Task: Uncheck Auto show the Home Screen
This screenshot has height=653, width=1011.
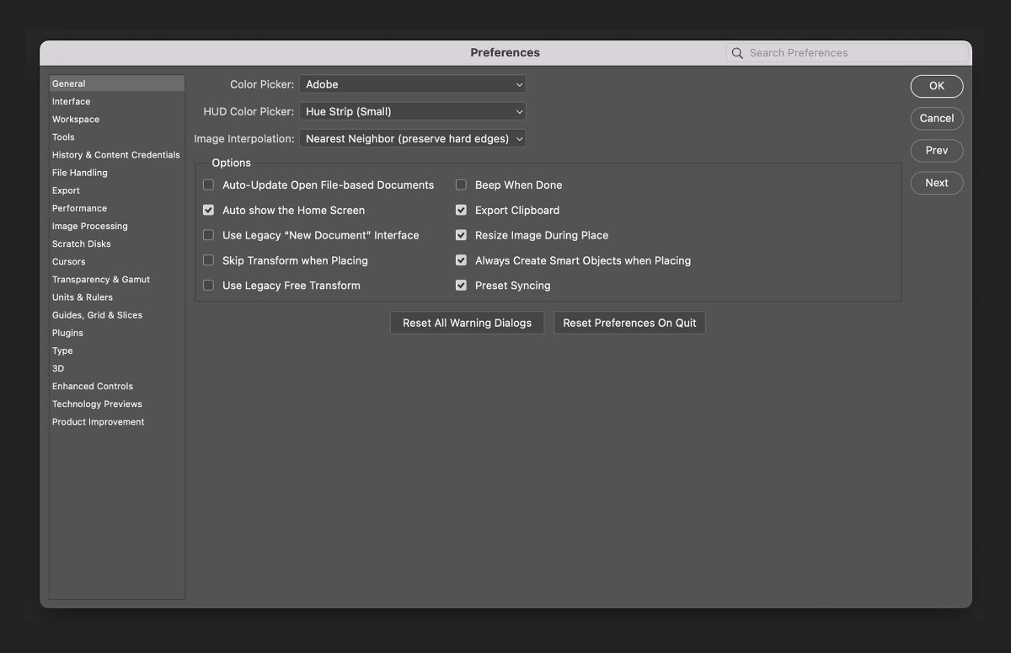Action: 208,210
